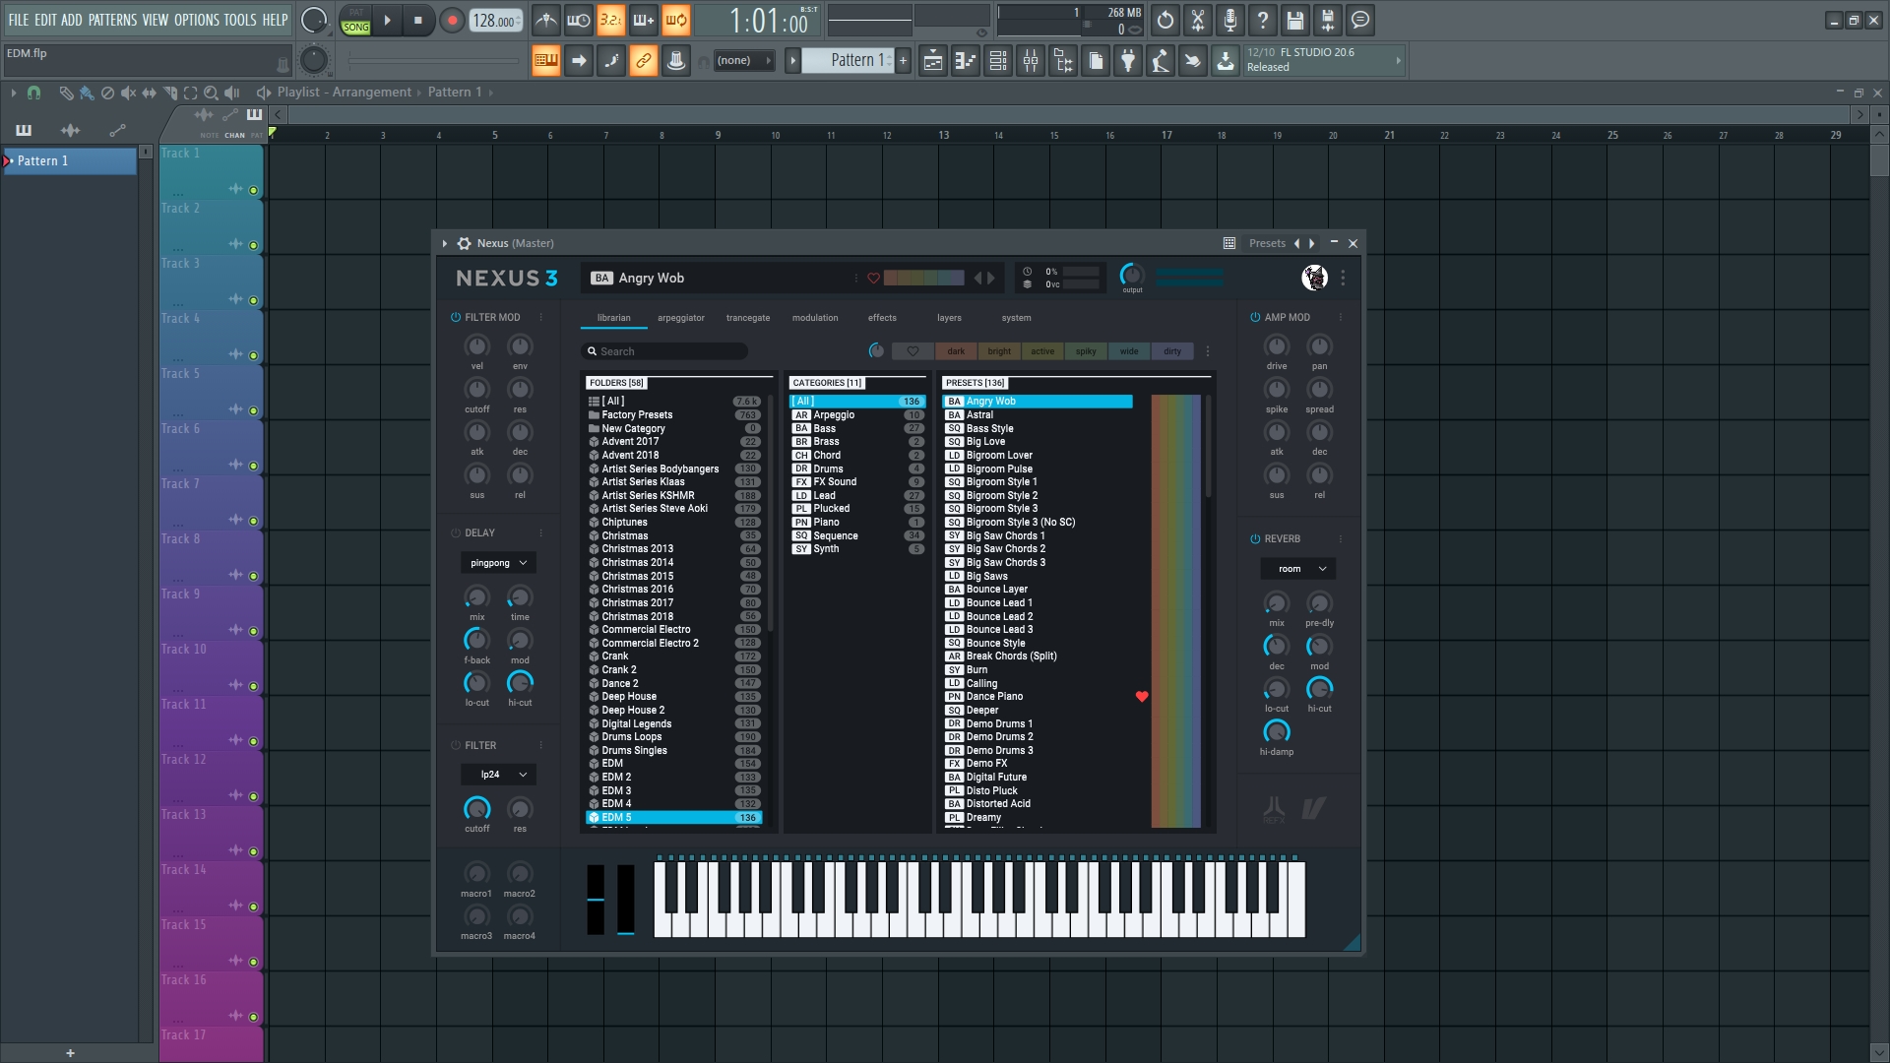Expand the Nexus window options arrow
The width and height of the screenshot is (1890, 1063).
445,243
